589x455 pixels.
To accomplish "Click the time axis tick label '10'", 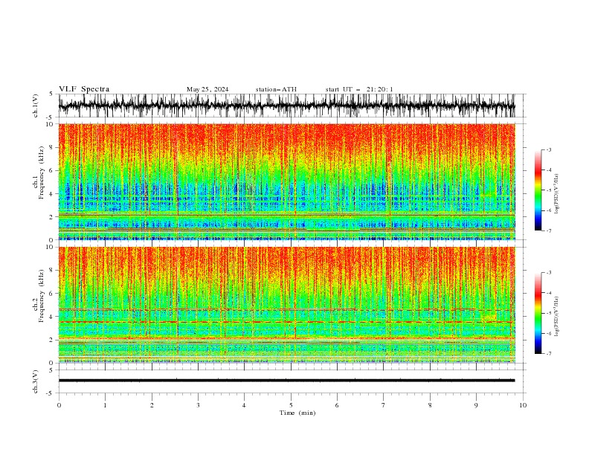I will 523,405.
